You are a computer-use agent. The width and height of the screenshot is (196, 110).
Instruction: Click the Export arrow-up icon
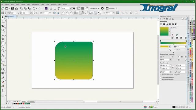tap(55, 8)
